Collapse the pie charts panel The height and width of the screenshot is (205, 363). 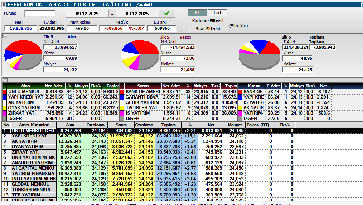click(5, 35)
